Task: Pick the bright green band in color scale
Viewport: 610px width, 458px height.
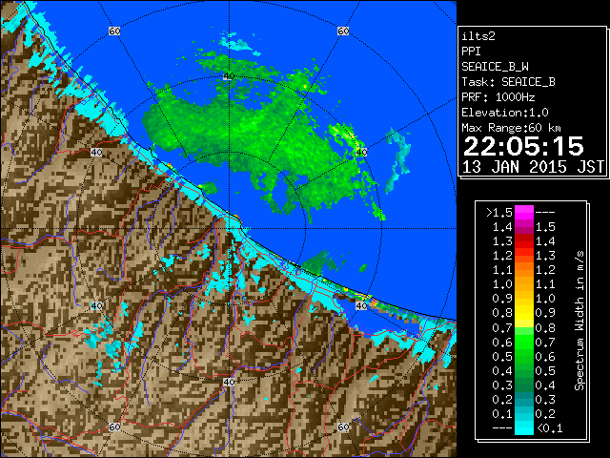Action: 524,342
